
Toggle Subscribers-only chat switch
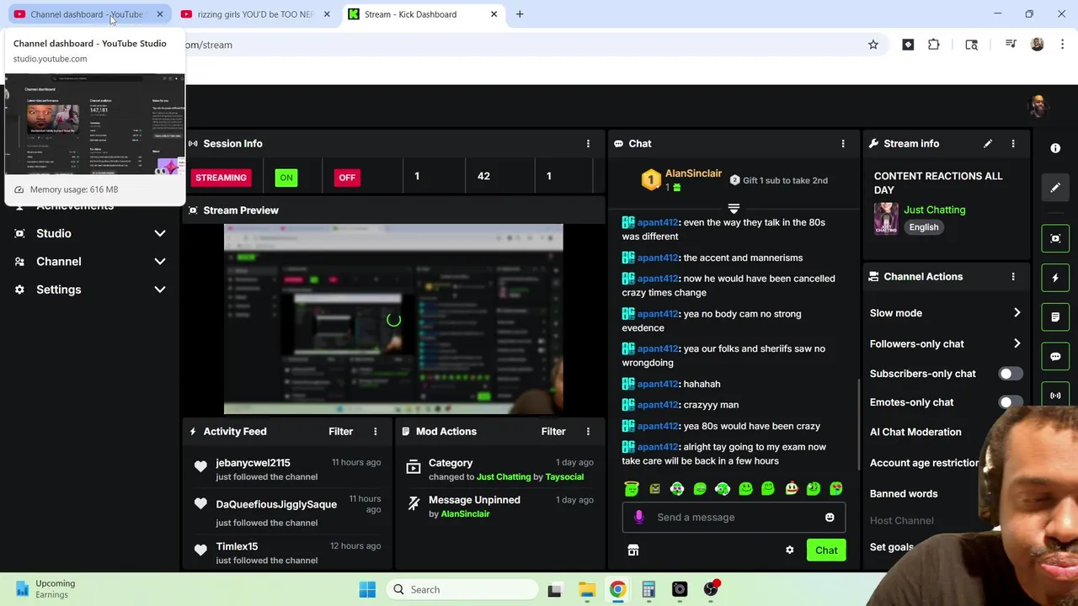(x=1011, y=374)
